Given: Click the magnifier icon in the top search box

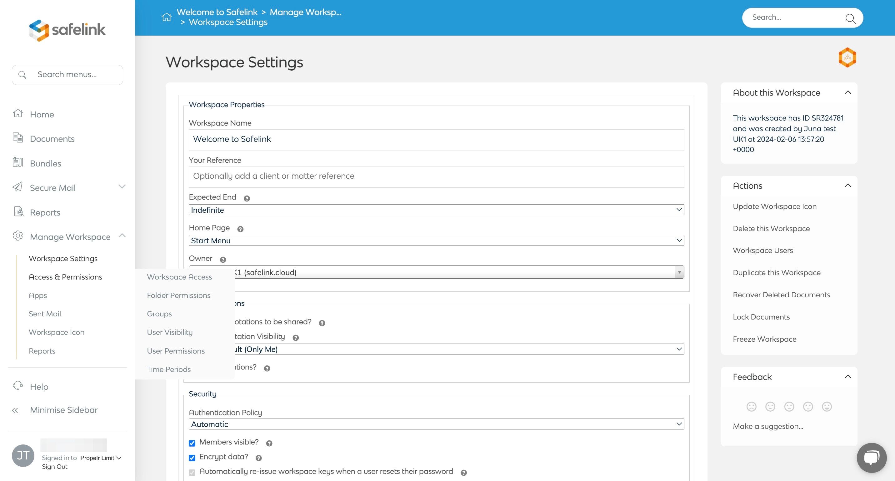Looking at the screenshot, I should pos(850,18).
